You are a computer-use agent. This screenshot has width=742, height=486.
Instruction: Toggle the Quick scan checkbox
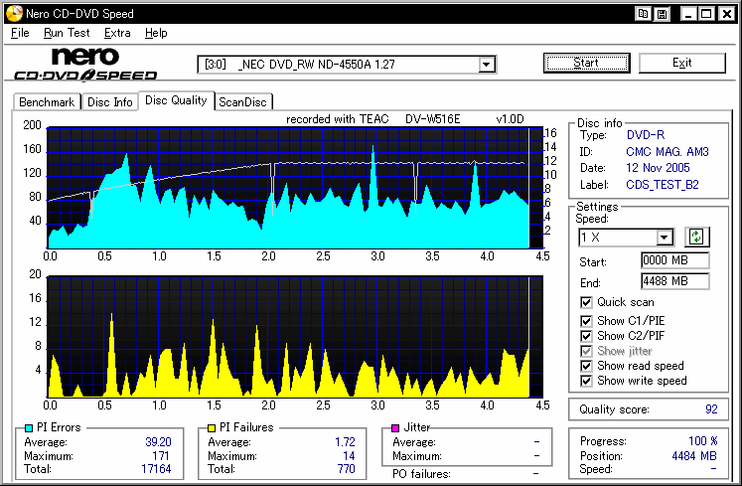(x=586, y=302)
